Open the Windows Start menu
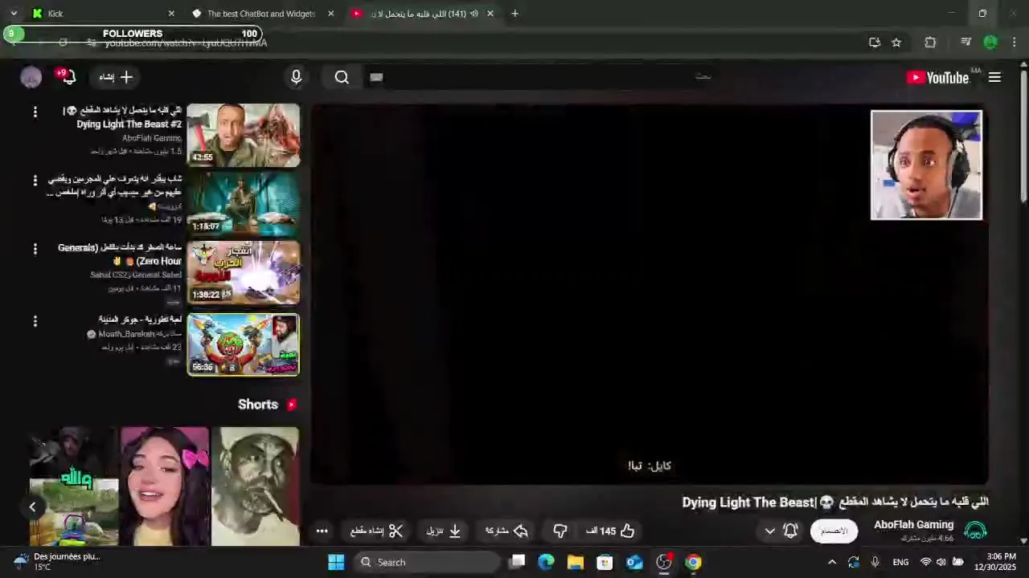 pyautogui.click(x=336, y=562)
